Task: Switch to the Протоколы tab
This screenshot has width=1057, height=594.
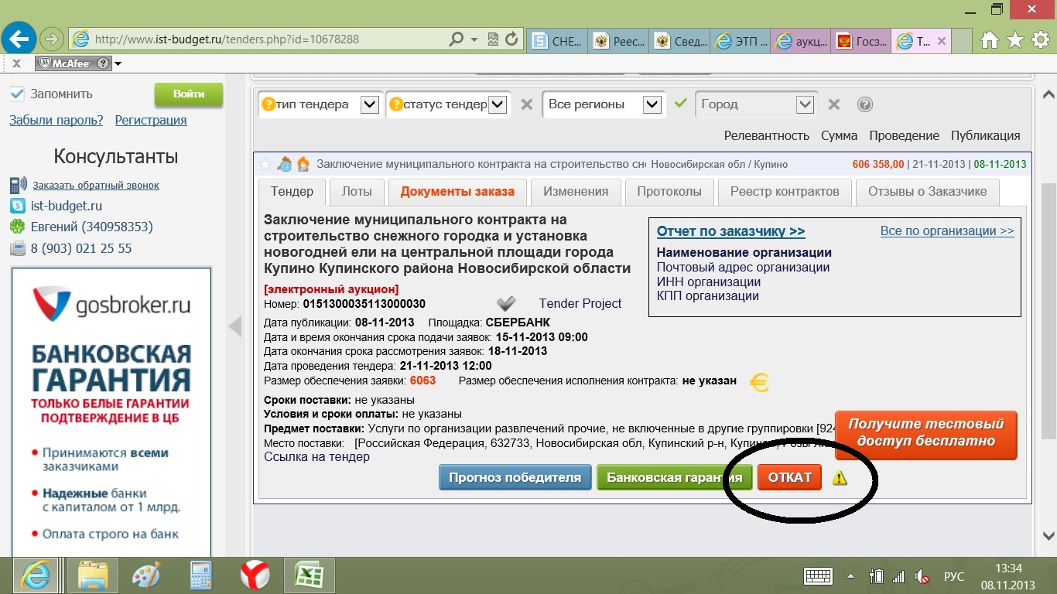Action: coord(669,191)
